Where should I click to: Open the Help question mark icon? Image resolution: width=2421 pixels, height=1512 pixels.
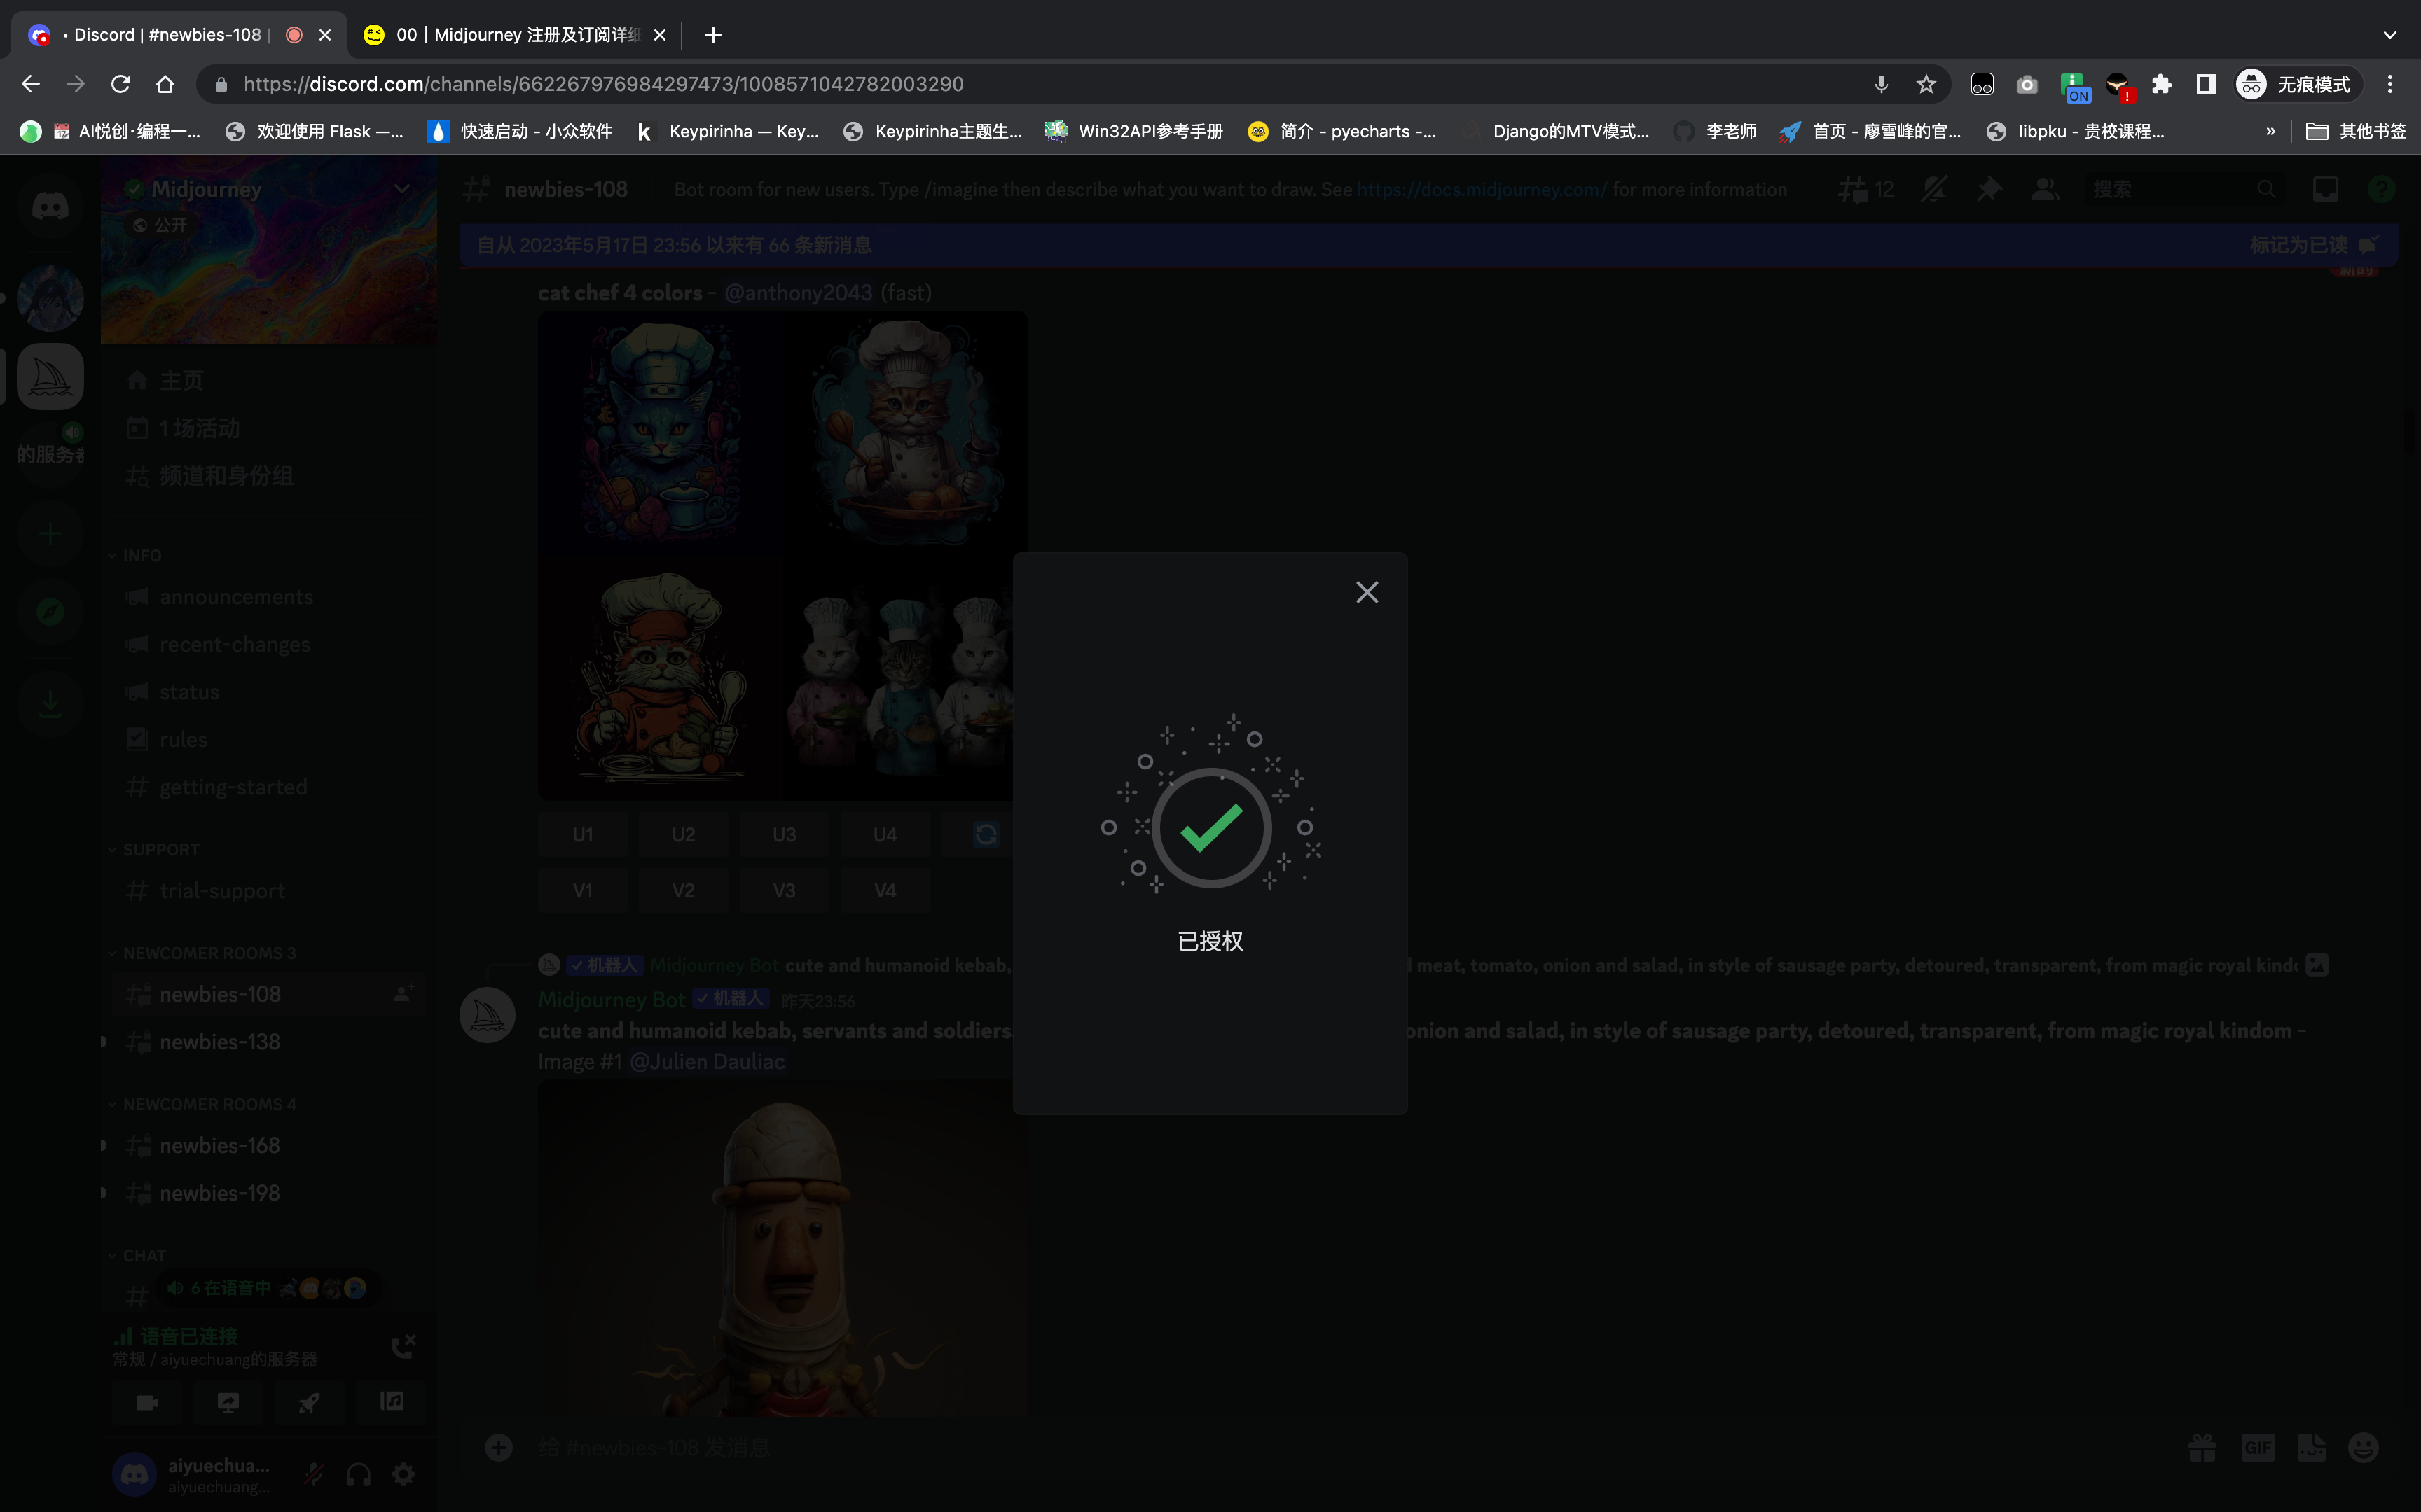tap(2382, 189)
